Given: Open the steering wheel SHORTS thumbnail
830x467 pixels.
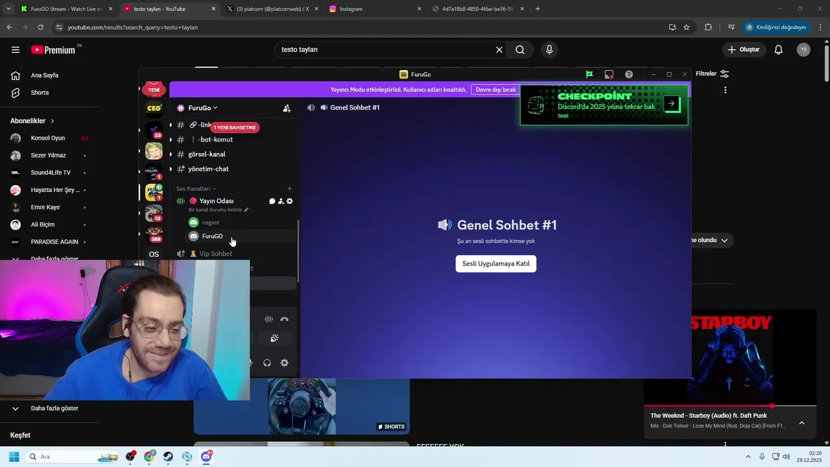Looking at the screenshot, I should 302,407.
